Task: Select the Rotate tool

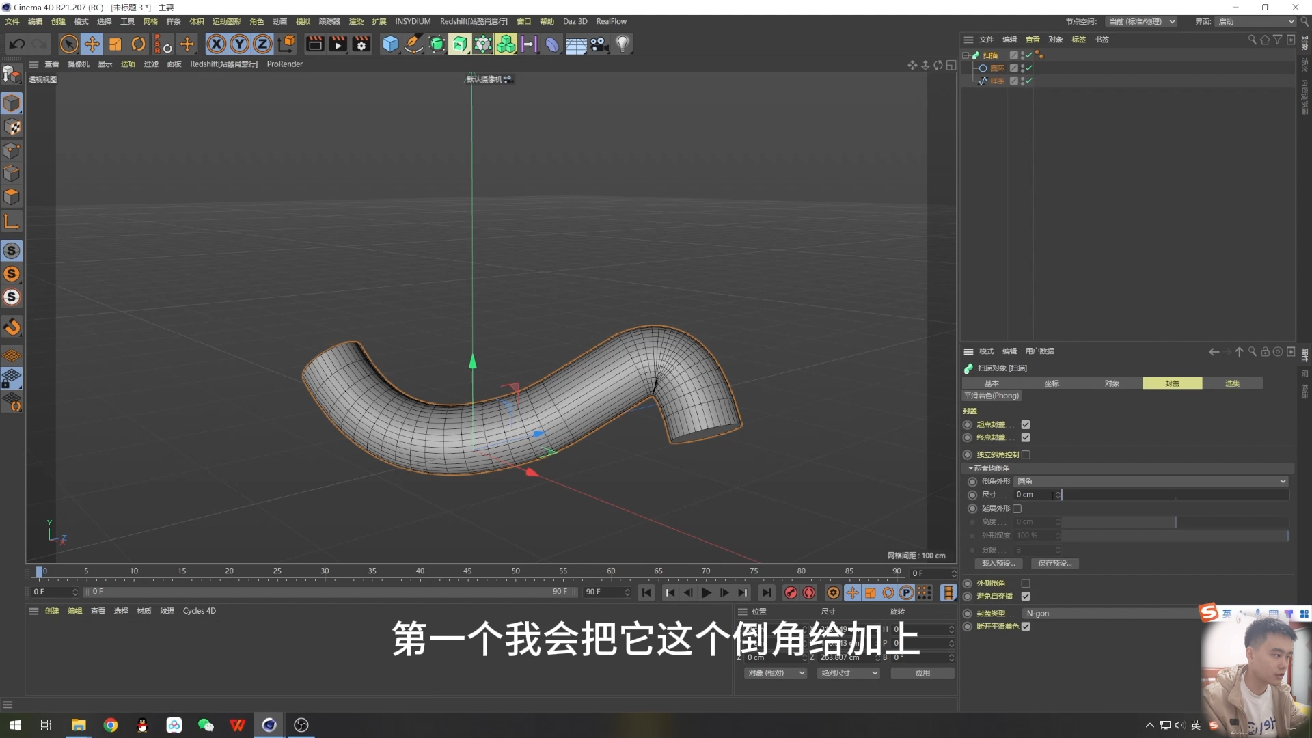Action: 138,44
